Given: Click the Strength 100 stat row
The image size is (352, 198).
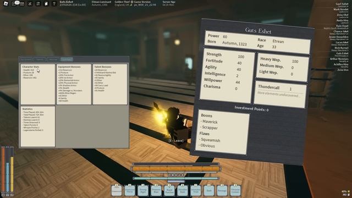Looking at the screenshot, I should pyautogui.click(x=225, y=55).
